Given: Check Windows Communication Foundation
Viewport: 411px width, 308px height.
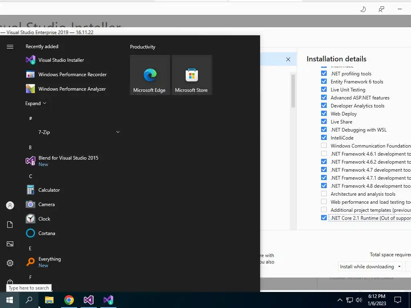Looking at the screenshot, I should click(x=324, y=146).
